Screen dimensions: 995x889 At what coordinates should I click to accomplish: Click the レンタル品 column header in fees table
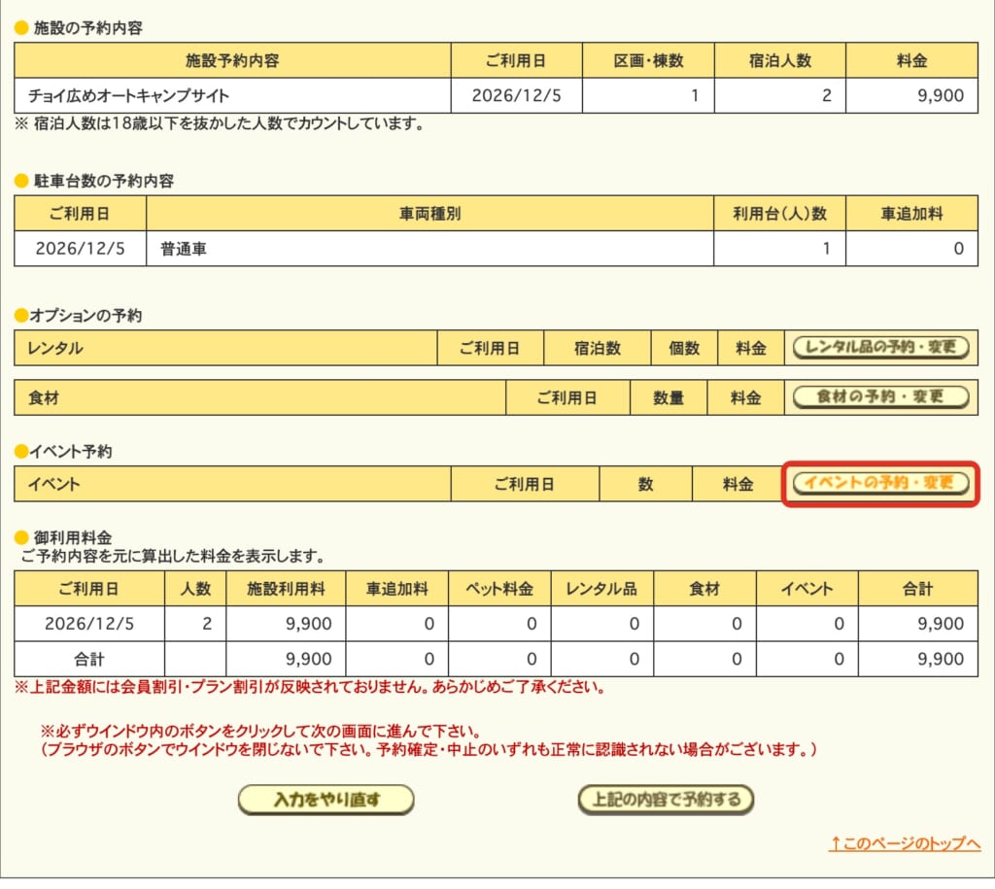[601, 589]
